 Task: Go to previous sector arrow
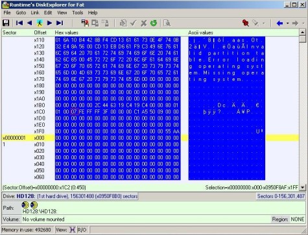(x=30, y=23)
